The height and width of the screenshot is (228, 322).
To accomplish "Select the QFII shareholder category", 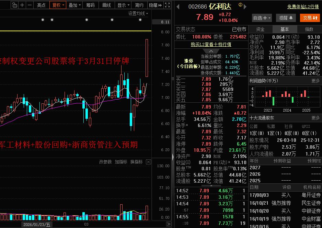I will click(x=306, y=126).
